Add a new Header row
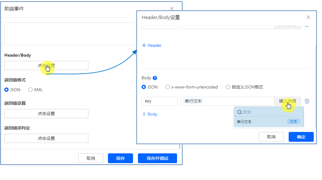Viewport: 322px width, 180px height. pos(152,45)
